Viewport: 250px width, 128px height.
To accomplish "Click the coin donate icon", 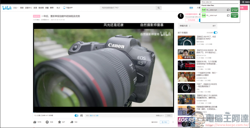I will tap(47, 122).
